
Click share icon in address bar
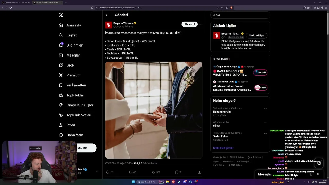tap(226, 8)
